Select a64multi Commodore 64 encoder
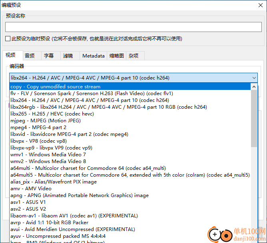This screenshot has width=267, height=243. pos(130,168)
